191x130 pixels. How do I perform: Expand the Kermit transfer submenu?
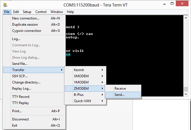tap(85, 70)
